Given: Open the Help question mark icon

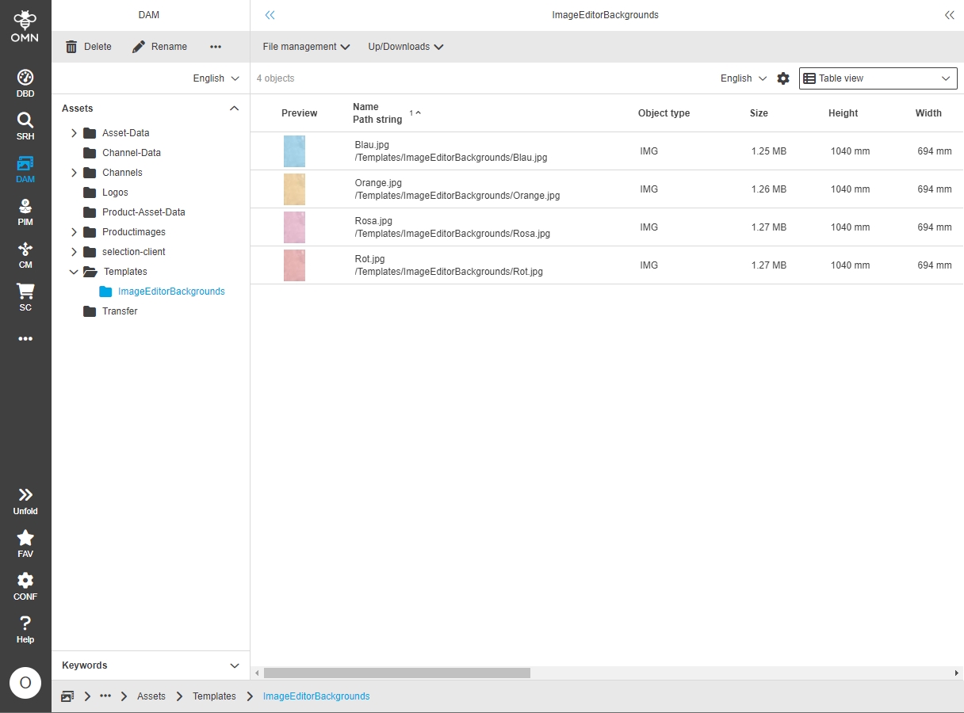Looking at the screenshot, I should click(x=25, y=628).
